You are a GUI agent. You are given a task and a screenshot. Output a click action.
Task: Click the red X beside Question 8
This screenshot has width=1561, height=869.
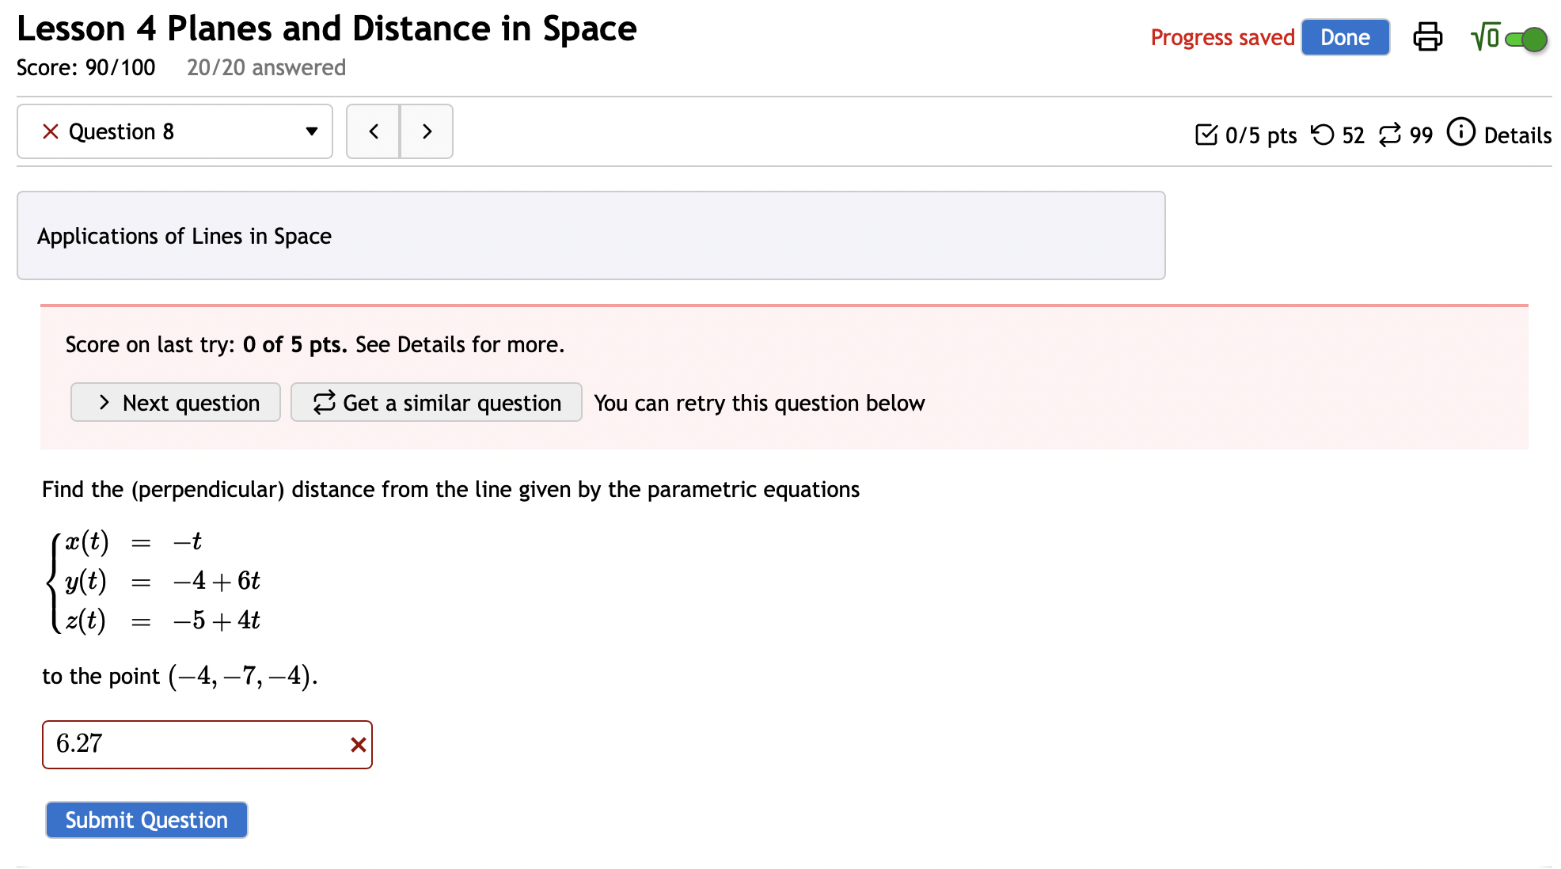[50, 131]
